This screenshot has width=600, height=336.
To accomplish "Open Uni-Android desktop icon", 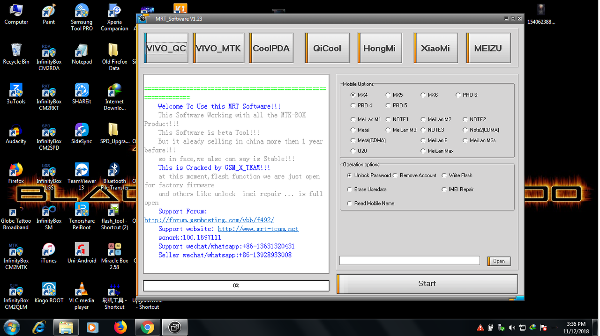I will pyautogui.click(x=82, y=253).
